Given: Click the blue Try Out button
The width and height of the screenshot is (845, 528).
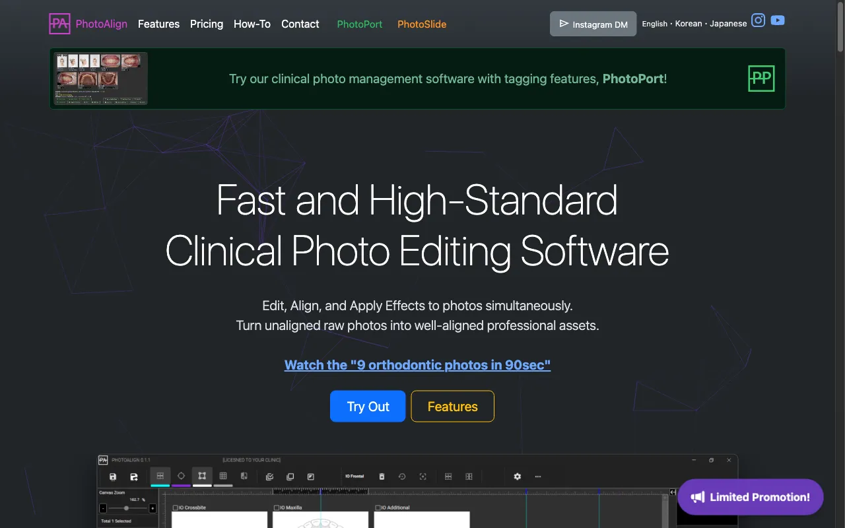Looking at the screenshot, I should [368, 406].
